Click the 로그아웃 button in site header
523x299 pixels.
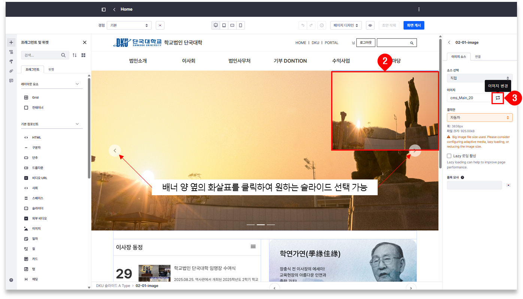pyautogui.click(x=365, y=43)
